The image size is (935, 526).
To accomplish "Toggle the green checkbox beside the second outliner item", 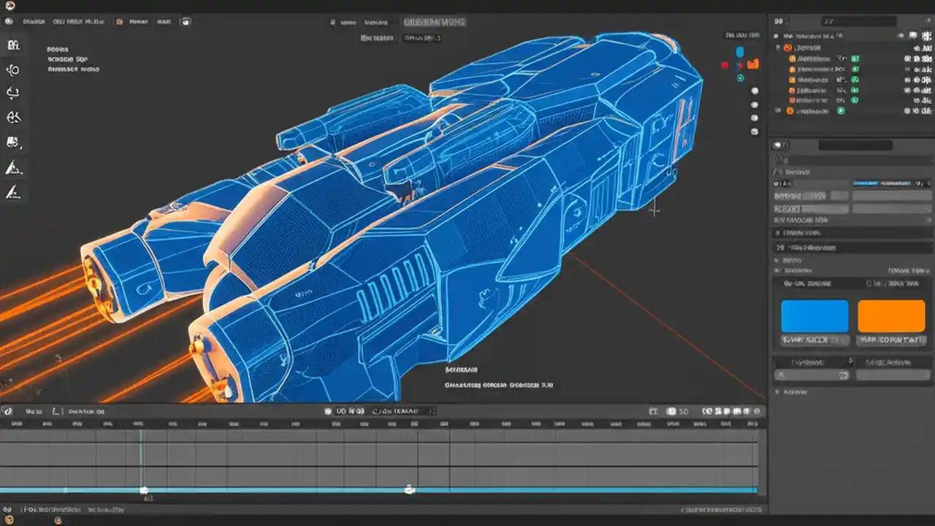I will coord(855,69).
